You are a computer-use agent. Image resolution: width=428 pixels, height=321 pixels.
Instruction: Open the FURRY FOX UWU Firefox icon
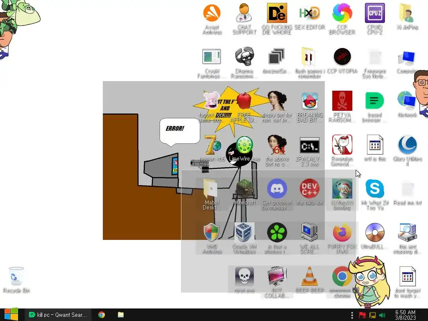342,239
